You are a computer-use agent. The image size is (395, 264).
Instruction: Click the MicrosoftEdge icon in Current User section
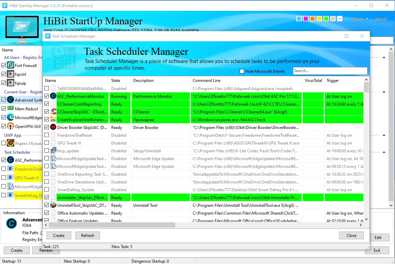click(10, 117)
